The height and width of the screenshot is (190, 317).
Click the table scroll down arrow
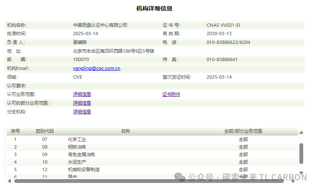(x=301, y=173)
